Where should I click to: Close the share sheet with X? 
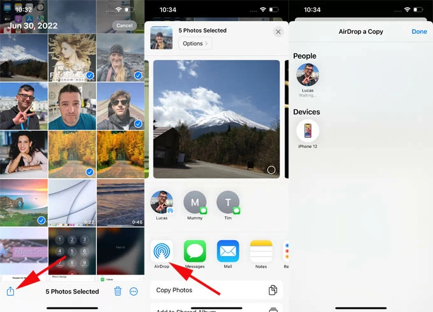[x=278, y=32]
